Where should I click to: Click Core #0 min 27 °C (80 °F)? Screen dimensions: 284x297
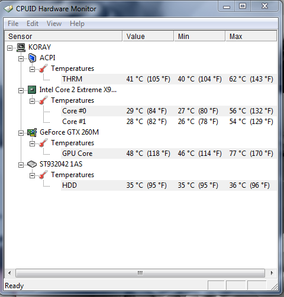coord(198,111)
